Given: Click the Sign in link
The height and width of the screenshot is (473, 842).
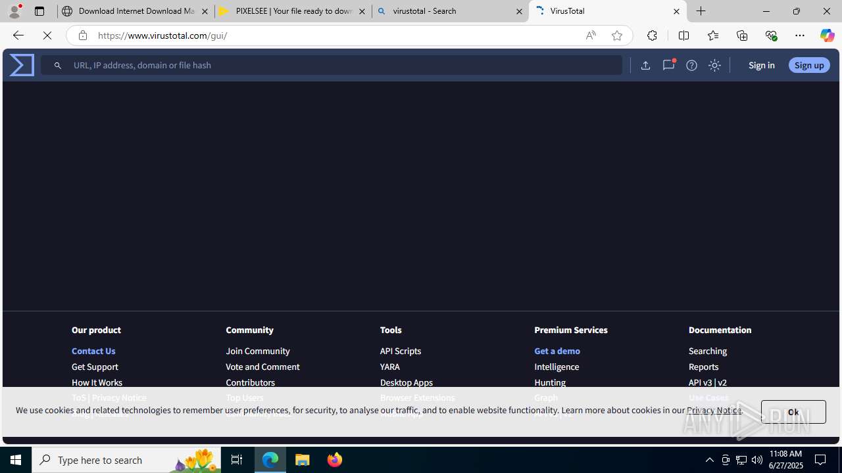Looking at the screenshot, I should [761, 65].
